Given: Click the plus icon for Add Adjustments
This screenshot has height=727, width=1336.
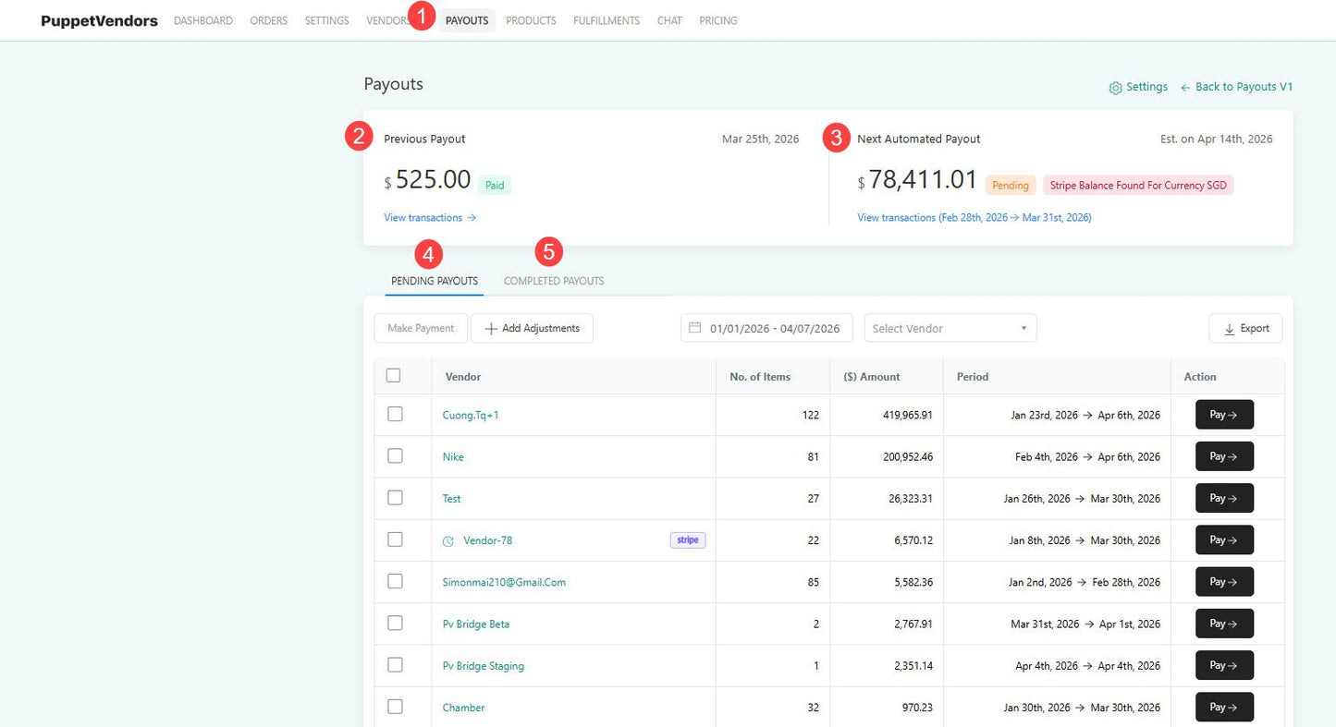Looking at the screenshot, I should (x=491, y=329).
